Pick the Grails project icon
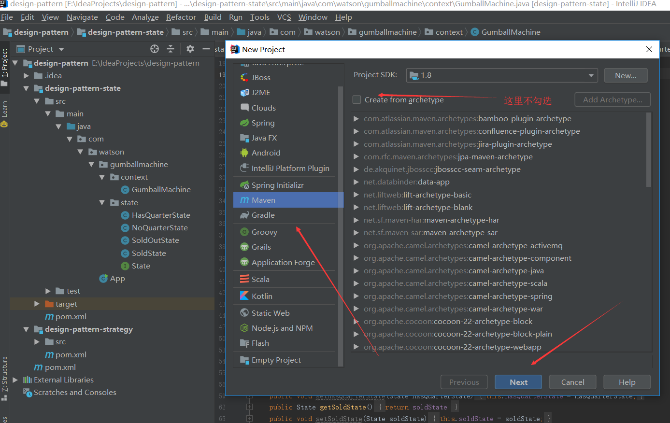This screenshot has width=670, height=423. 244,247
